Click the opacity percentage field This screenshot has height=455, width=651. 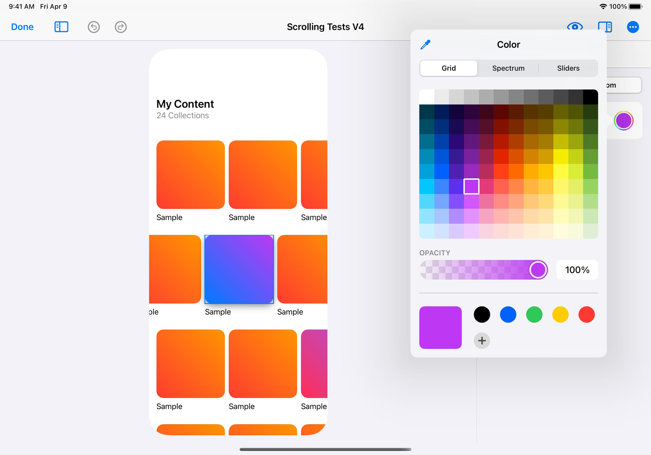(x=577, y=270)
